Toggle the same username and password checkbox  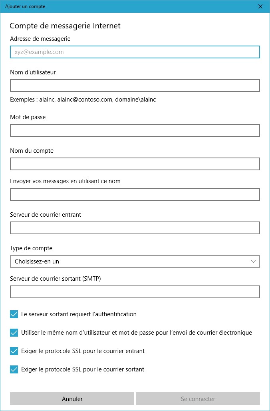click(x=14, y=333)
